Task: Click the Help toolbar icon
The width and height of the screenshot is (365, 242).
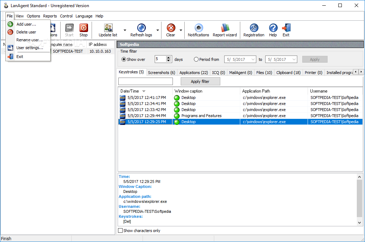Action: coord(273,28)
